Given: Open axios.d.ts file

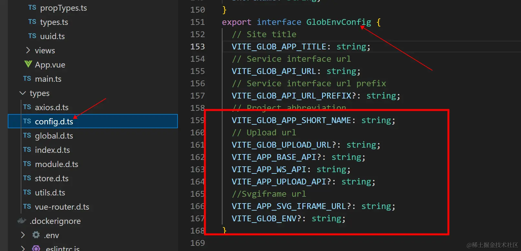Looking at the screenshot, I should point(52,108).
